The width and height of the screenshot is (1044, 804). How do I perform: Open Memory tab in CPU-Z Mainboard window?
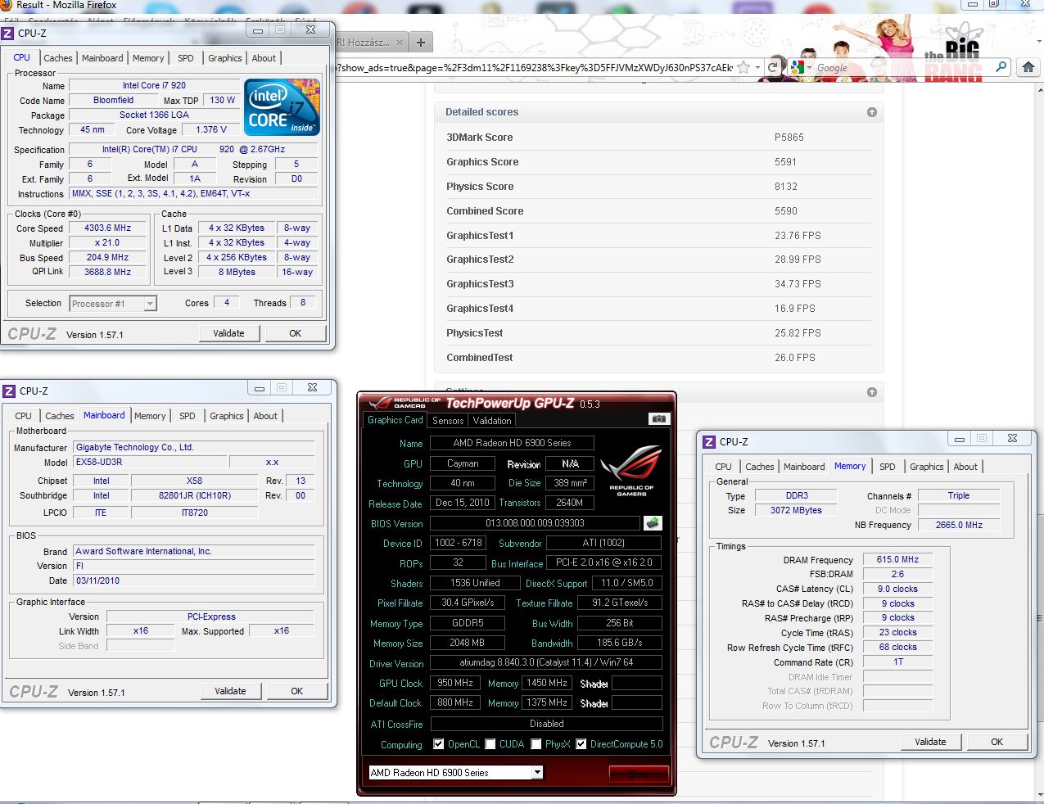[x=150, y=416]
